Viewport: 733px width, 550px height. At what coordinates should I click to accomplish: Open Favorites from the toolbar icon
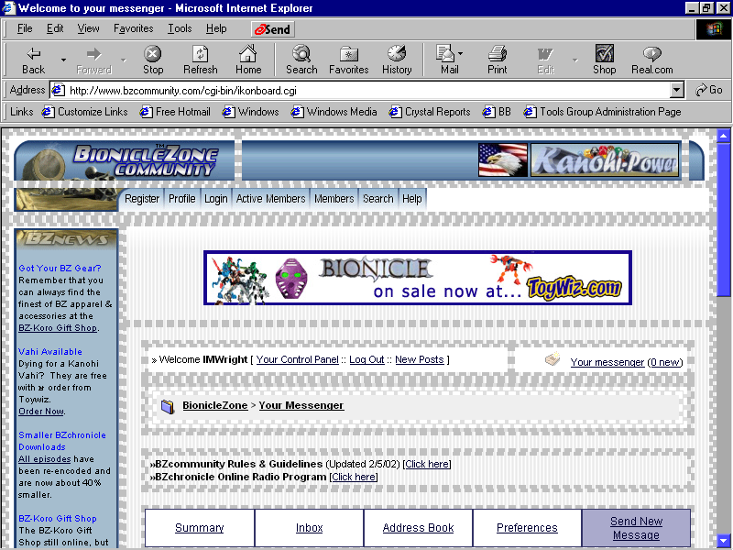[x=351, y=59]
